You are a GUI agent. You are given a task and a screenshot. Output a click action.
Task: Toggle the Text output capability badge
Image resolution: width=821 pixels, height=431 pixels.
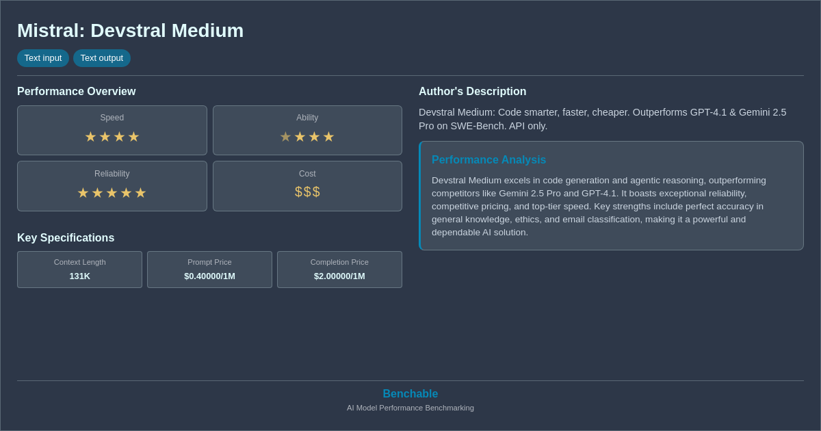pos(102,58)
